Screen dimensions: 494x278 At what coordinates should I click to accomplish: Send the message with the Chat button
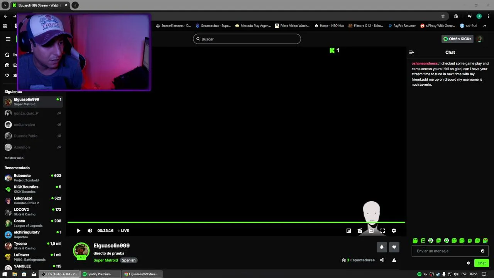pos(482,263)
